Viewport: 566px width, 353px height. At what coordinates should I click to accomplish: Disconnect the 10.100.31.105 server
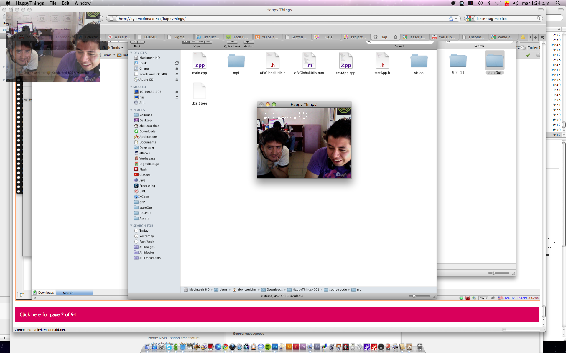tap(177, 92)
